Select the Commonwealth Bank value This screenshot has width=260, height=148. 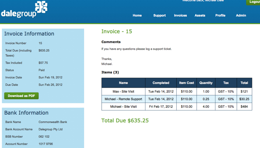click(x=53, y=122)
